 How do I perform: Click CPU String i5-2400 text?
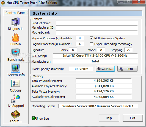[x=95, y=56]
